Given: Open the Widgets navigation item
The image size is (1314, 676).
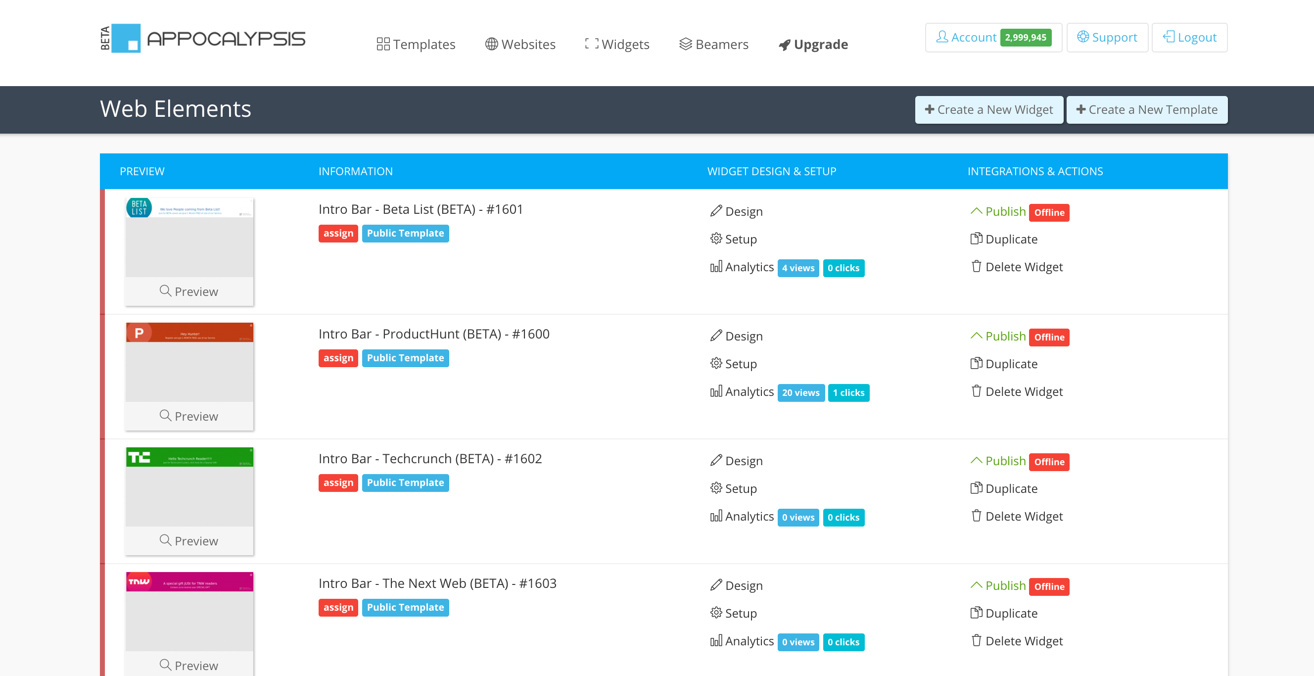Looking at the screenshot, I should point(617,45).
